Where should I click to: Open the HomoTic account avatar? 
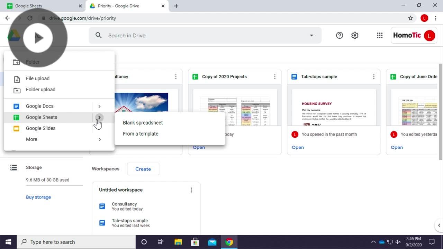[x=429, y=35]
